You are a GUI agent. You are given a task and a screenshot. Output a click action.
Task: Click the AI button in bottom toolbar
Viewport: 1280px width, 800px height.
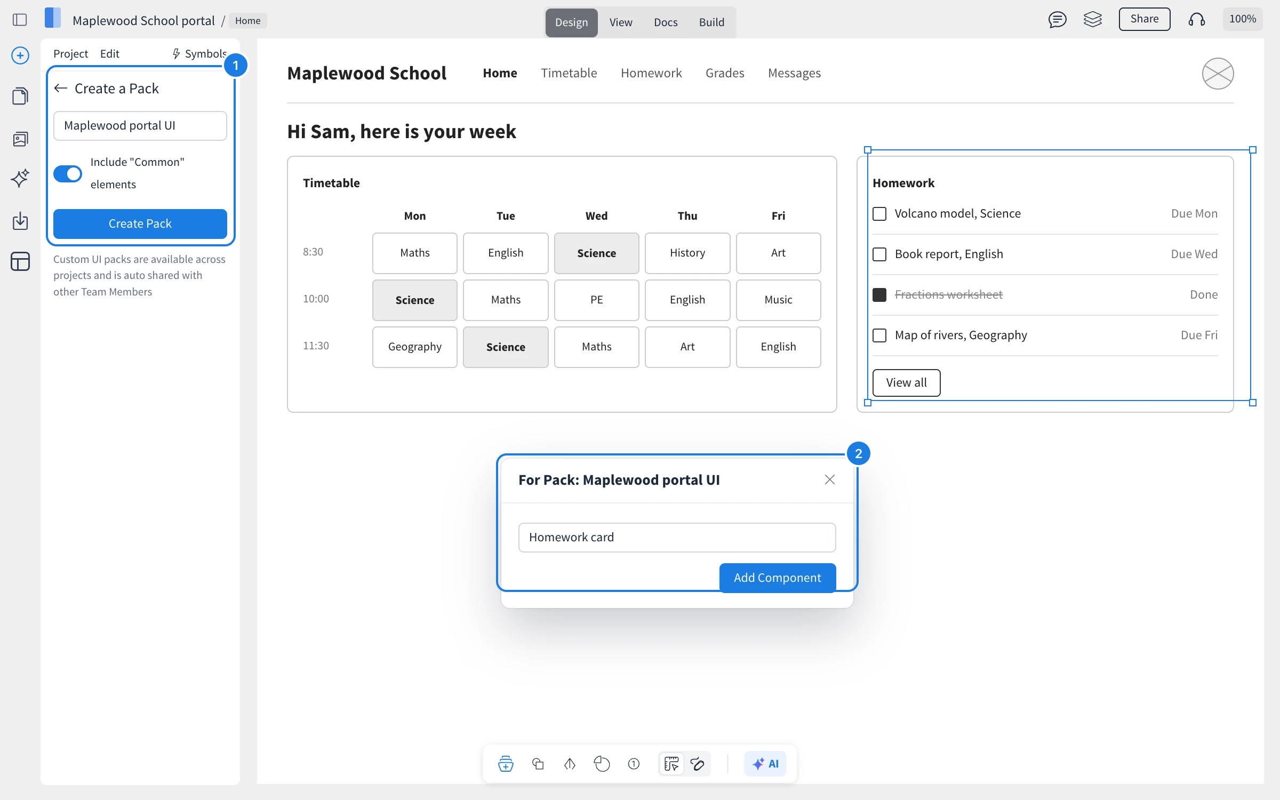[765, 764]
